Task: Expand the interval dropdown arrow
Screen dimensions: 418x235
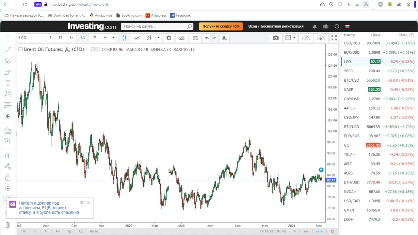Action: (113, 38)
